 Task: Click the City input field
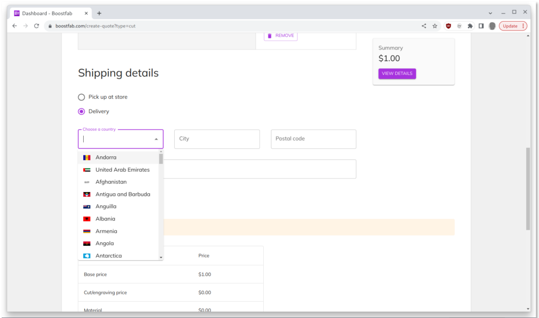point(217,139)
